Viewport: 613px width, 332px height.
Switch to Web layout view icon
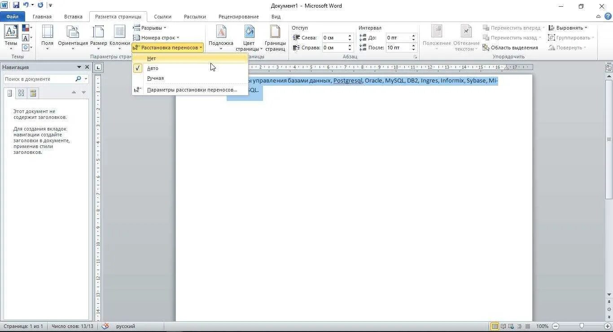[511, 326]
